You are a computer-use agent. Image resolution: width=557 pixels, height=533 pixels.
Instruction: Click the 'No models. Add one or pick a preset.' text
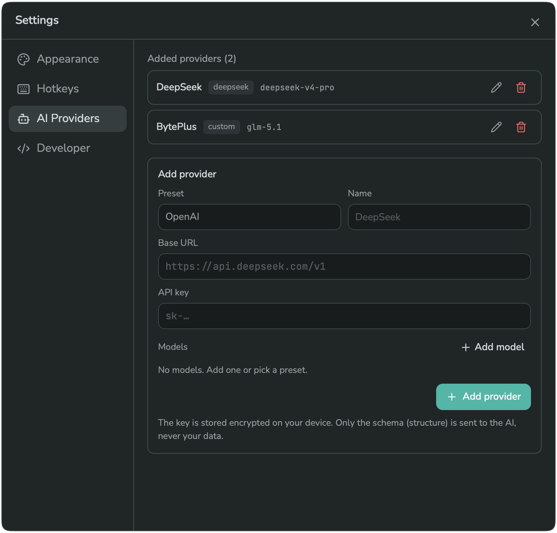pos(233,370)
